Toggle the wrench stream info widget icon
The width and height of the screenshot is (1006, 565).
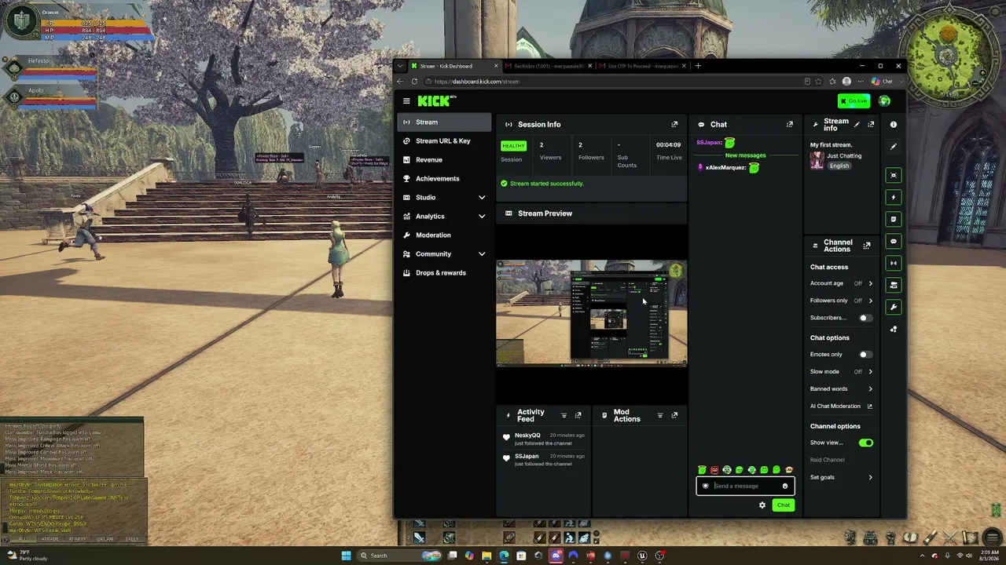tap(893, 307)
